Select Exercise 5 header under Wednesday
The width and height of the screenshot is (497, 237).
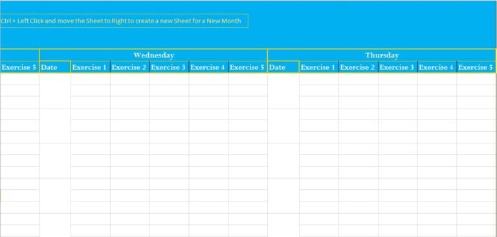pyautogui.click(x=248, y=67)
